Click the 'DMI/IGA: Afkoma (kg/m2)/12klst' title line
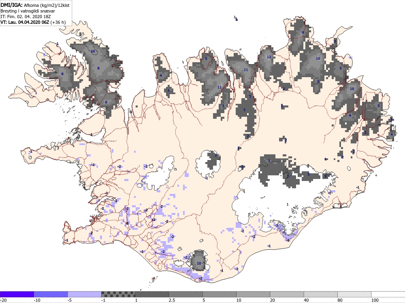The height and width of the screenshot is (303, 405). click(x=35, y=5)
